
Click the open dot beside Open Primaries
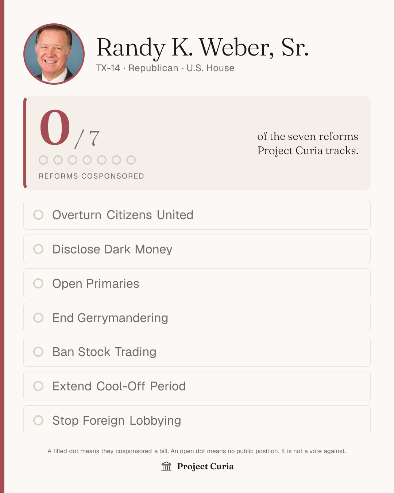[x=38, y=283]
